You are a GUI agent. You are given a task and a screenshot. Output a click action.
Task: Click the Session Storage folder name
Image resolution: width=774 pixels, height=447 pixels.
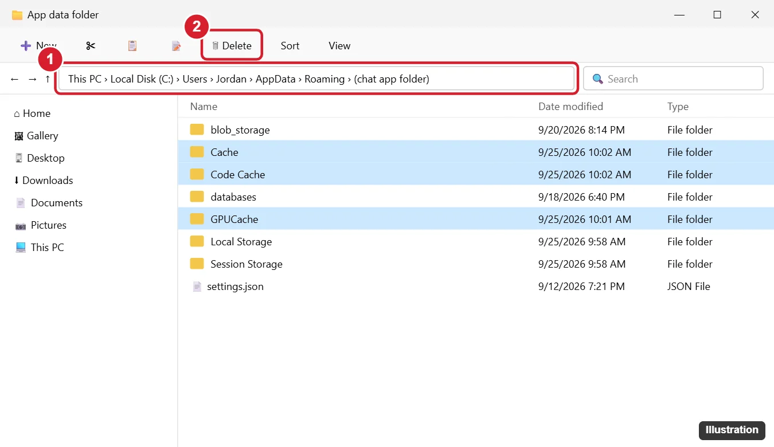coord(247,264)
